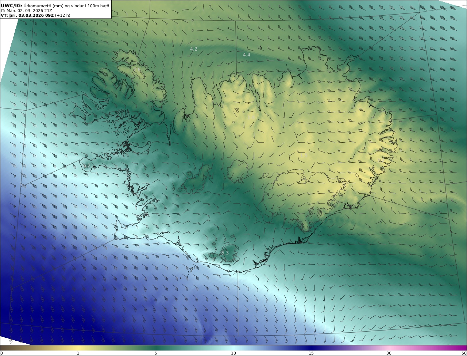The image size is (467, 356).
Task: Click the 4.4 value label on the map
Action: pos(247,55)
